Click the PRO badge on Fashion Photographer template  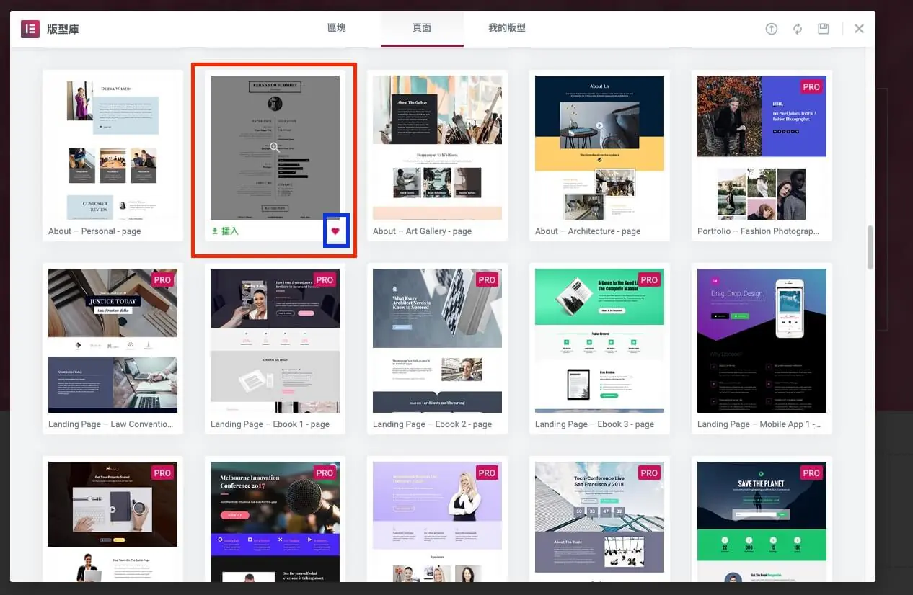coord(811,86)
